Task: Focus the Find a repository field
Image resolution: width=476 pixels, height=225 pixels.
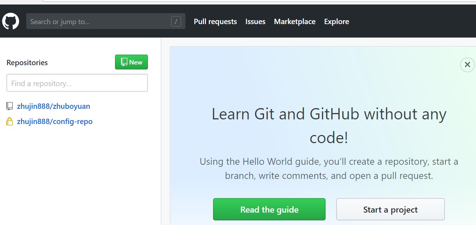Action: 77,83
